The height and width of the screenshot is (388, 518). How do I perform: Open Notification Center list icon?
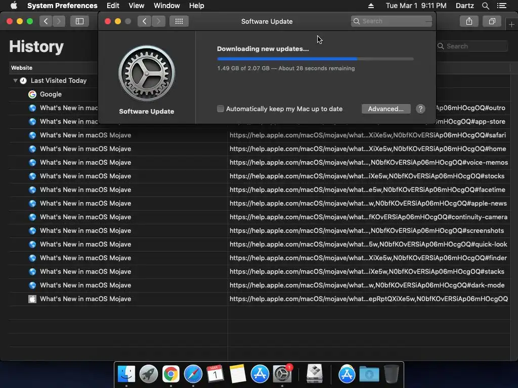(501, 6)
